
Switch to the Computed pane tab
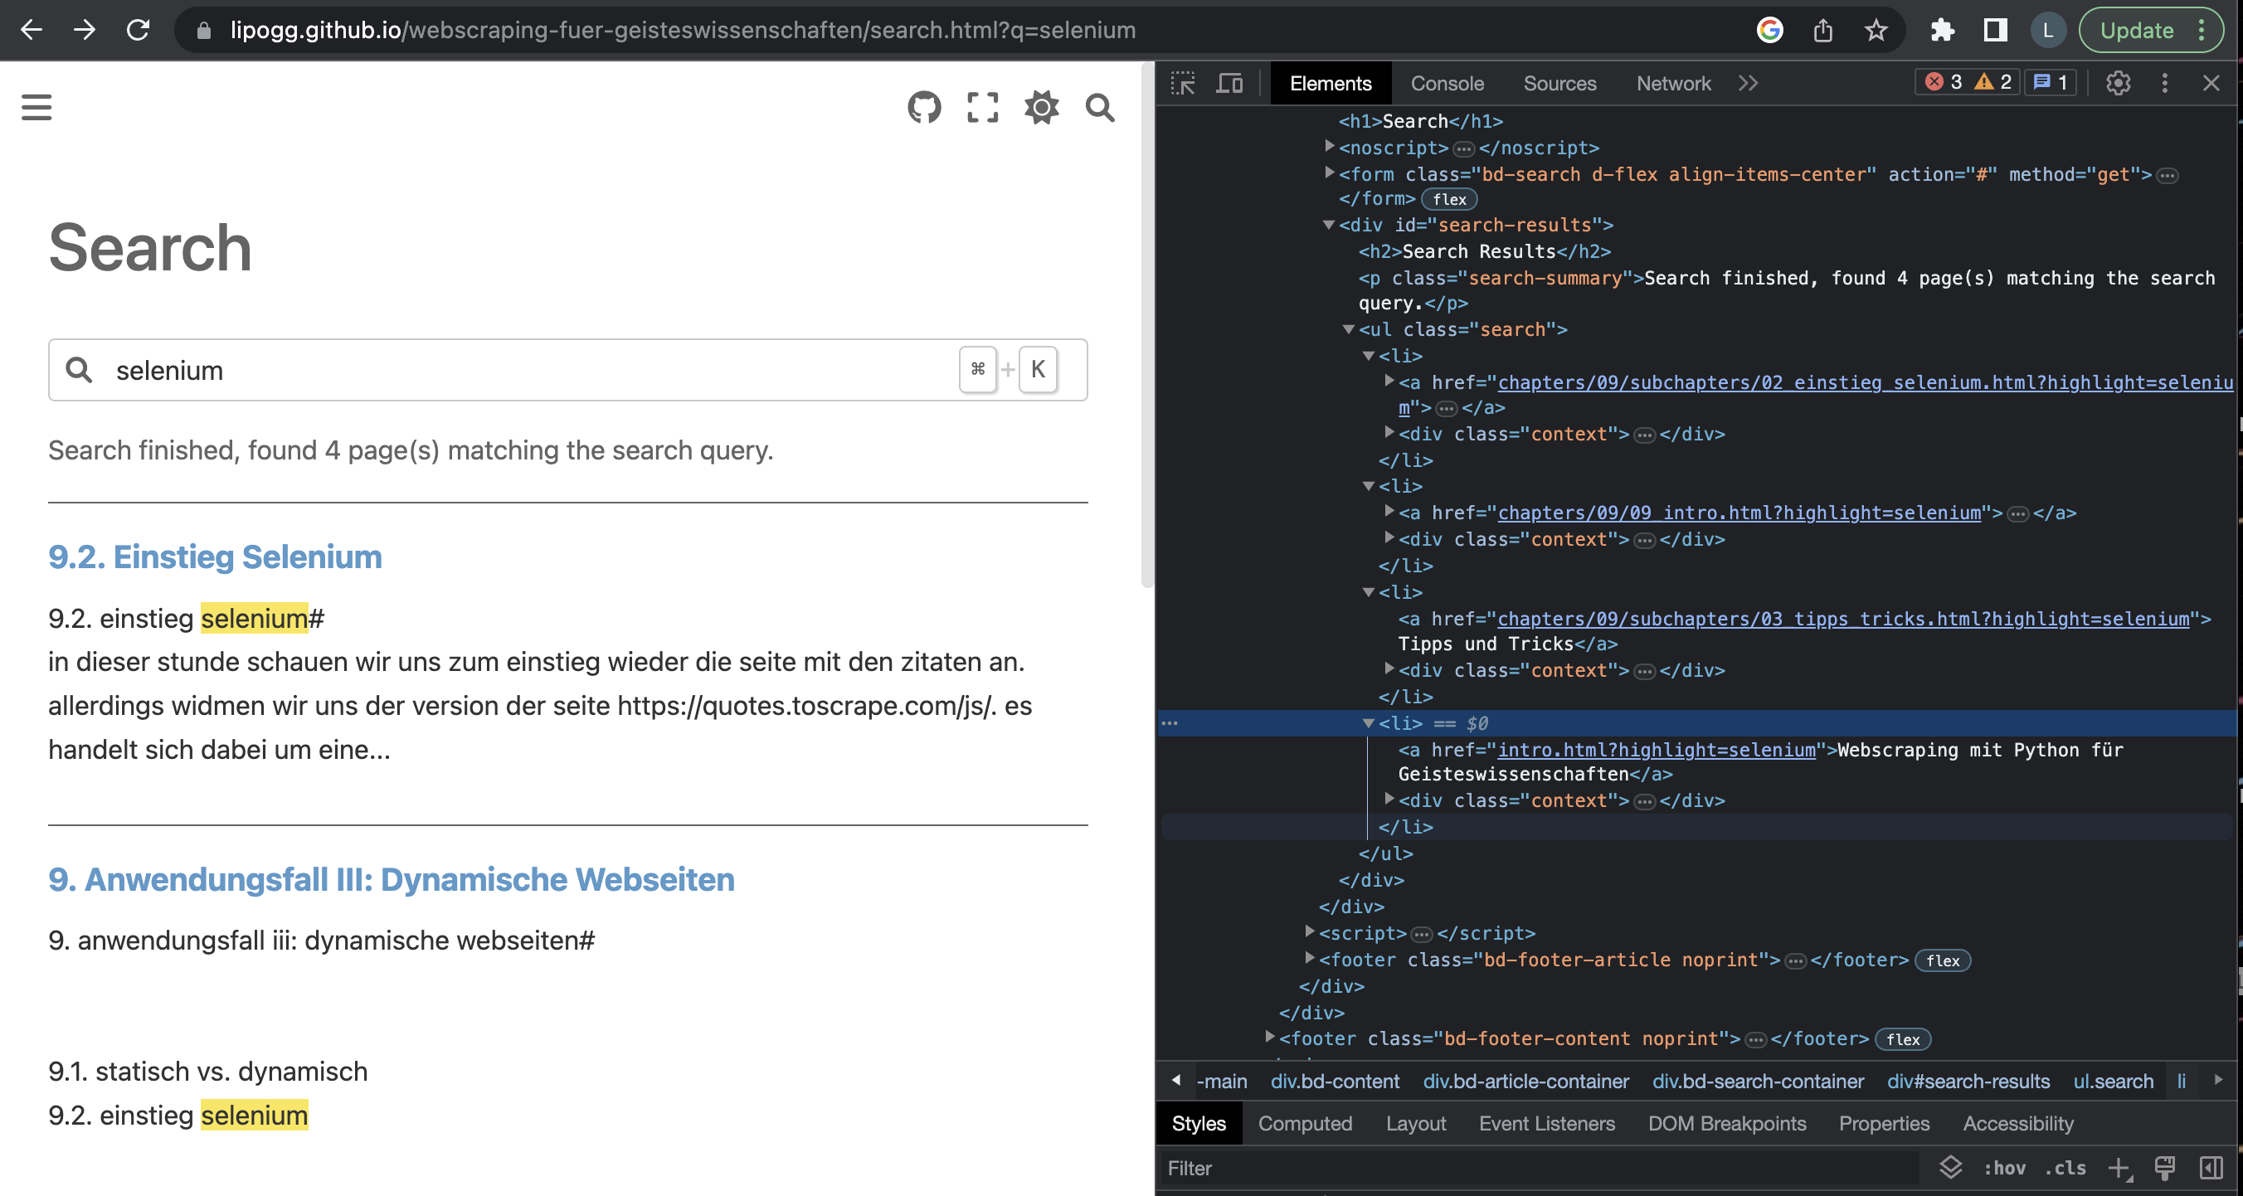tap(1304, 1124)
